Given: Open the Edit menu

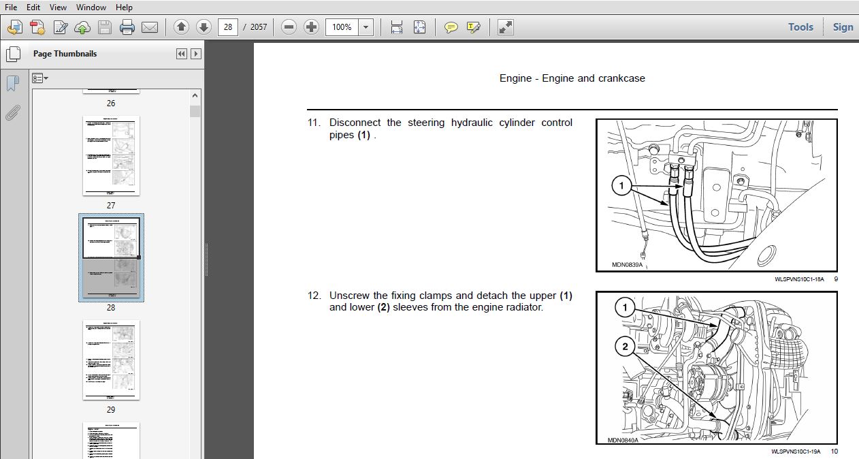Looking at the screenshot, I should 33,7.
